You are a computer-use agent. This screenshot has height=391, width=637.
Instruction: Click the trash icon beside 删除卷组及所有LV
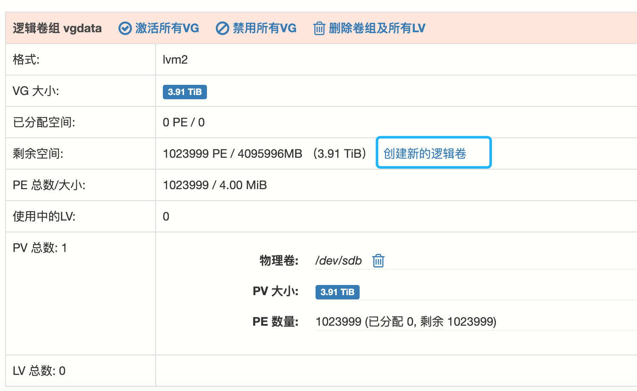pos(319,28)
